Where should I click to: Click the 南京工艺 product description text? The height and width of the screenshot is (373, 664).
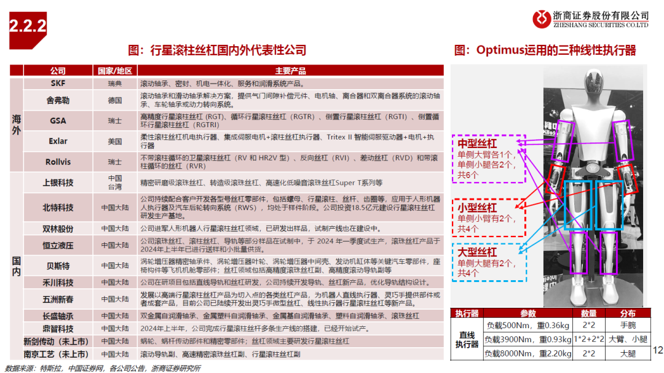click(221, 354)
